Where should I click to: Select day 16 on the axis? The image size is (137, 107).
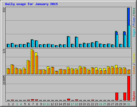tap(68, 104)
